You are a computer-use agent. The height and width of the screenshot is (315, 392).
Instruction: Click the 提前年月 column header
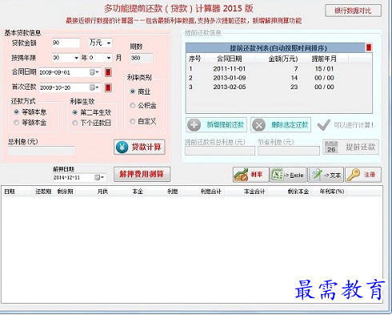click(x=324, y=59)
